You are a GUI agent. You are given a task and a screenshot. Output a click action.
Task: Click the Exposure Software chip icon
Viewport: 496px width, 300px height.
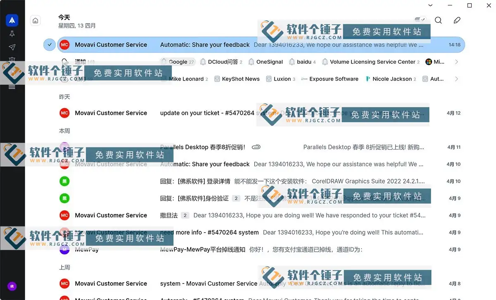[x=304, y=79]
